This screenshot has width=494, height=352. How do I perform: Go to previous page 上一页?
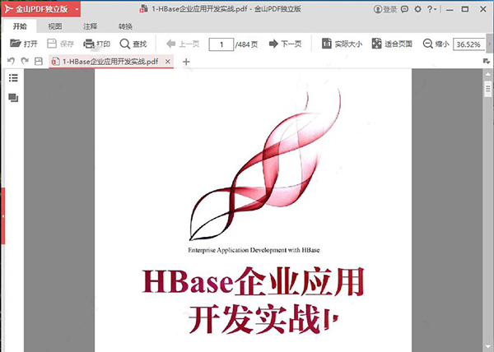(183, 44)
